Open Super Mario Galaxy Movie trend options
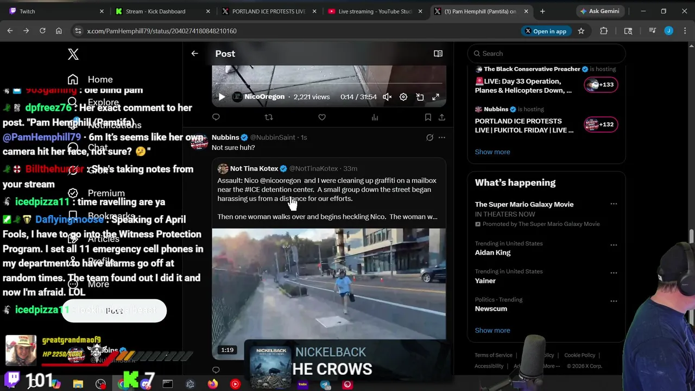 (x=614, y=204)
